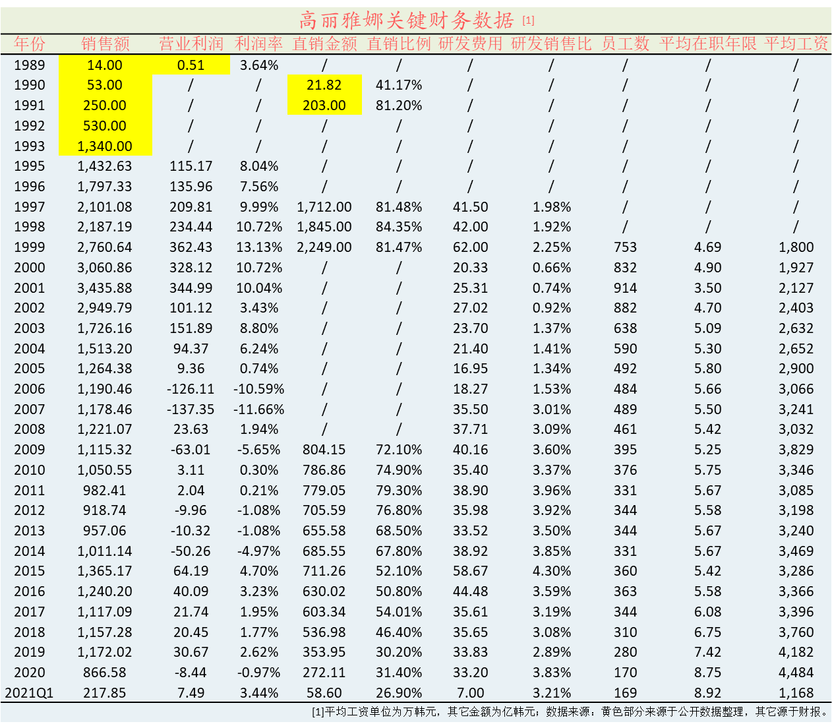The width and height of the screenshot is (832, 726).
Task: Select the 2001 sales value "3,435.88"
Action: click(105, 288)
